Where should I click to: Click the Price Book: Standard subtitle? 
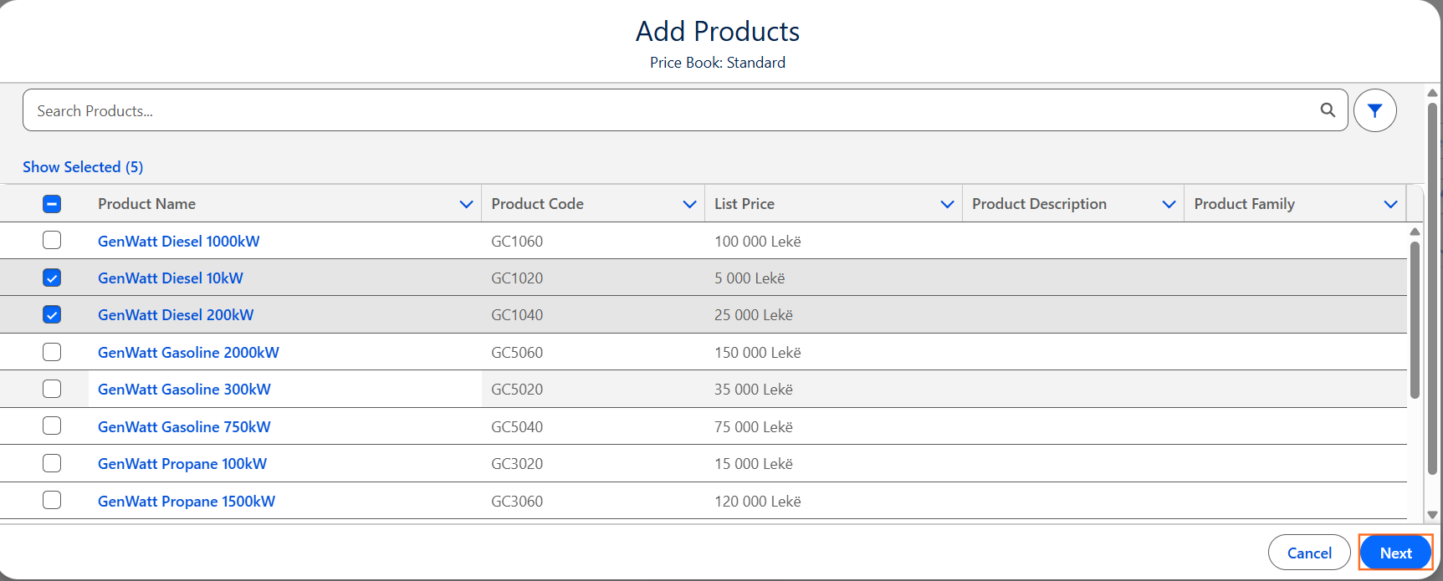click(718, 63)
